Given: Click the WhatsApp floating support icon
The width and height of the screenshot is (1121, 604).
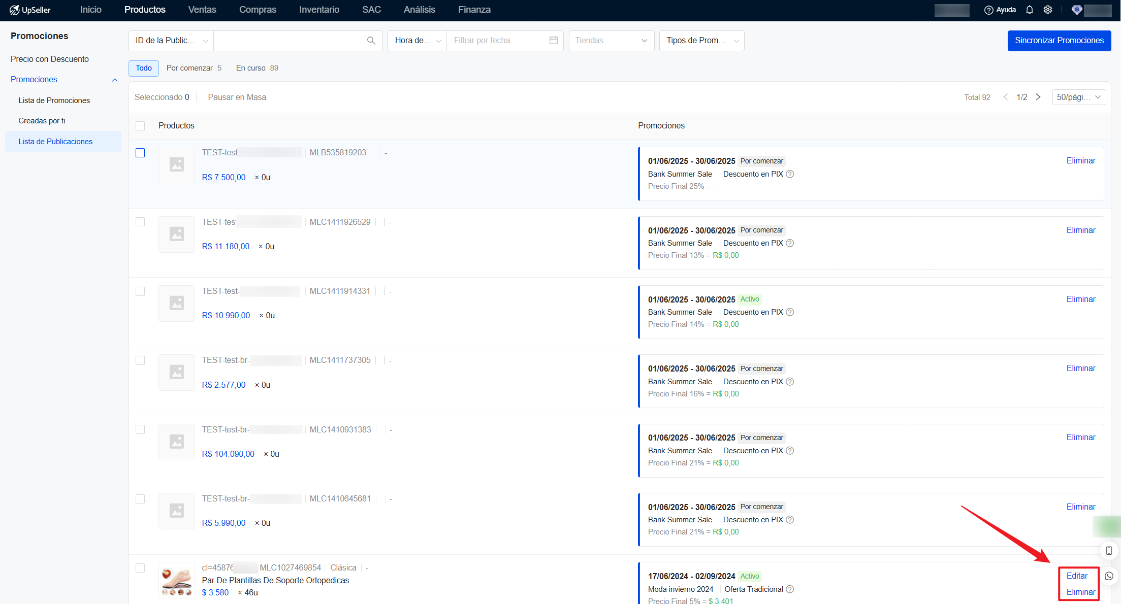Looking at the screenshot, I should tap(1109, 576).
